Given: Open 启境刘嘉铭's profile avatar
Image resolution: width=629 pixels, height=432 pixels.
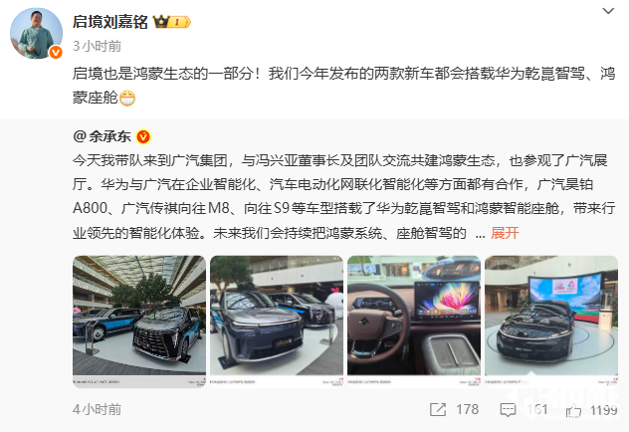Looking at the screenshot, I should [x=36, y=33].
